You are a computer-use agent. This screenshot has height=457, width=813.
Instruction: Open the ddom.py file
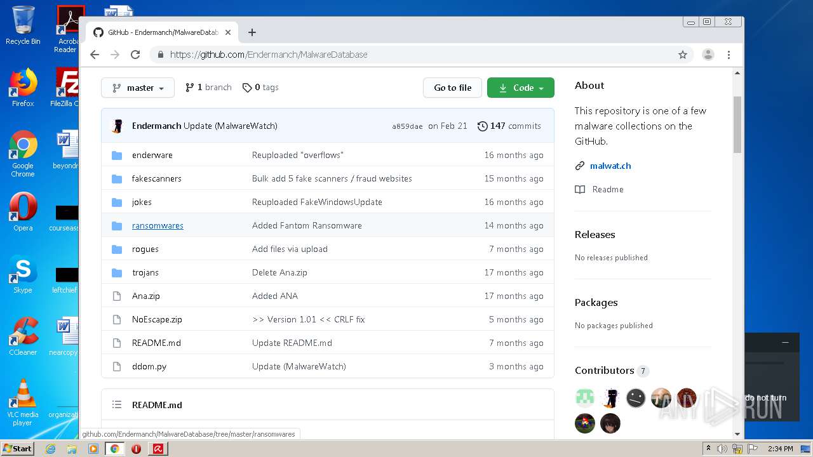pos(149,366)
